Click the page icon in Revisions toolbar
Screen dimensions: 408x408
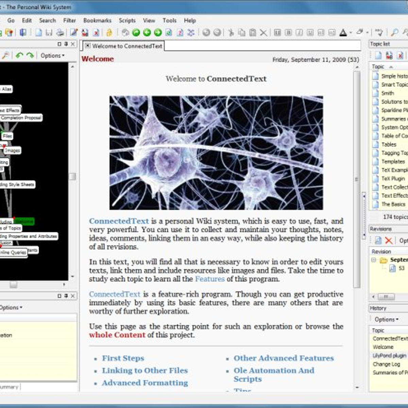(378, 240)
